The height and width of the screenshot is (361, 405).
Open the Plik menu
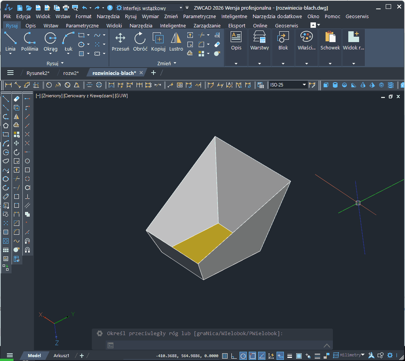pos(7,16)
